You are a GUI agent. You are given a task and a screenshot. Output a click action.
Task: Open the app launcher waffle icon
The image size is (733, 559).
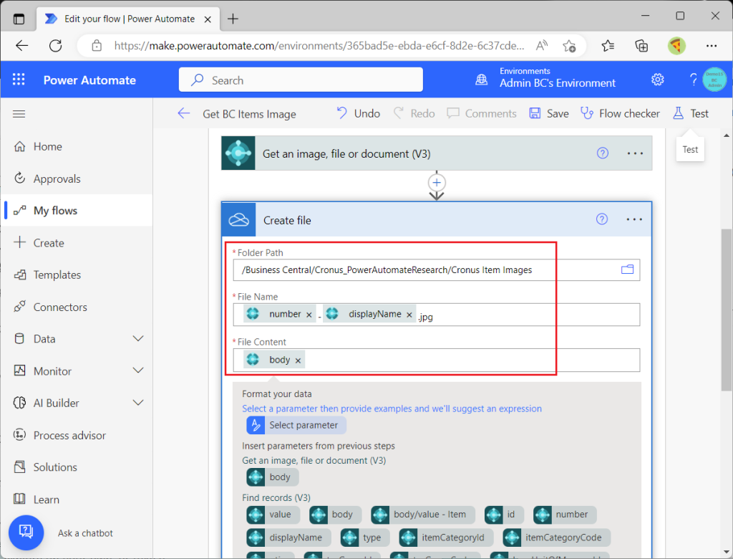click(19, 80)
